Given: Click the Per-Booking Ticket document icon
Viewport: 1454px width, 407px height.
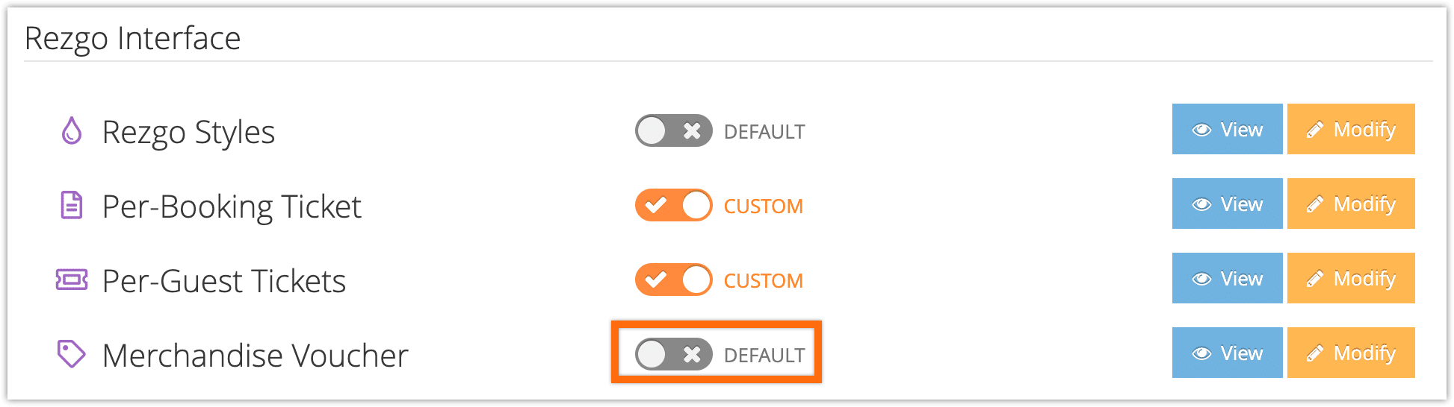Looking at the screenshot, I should tap(72, 205).
